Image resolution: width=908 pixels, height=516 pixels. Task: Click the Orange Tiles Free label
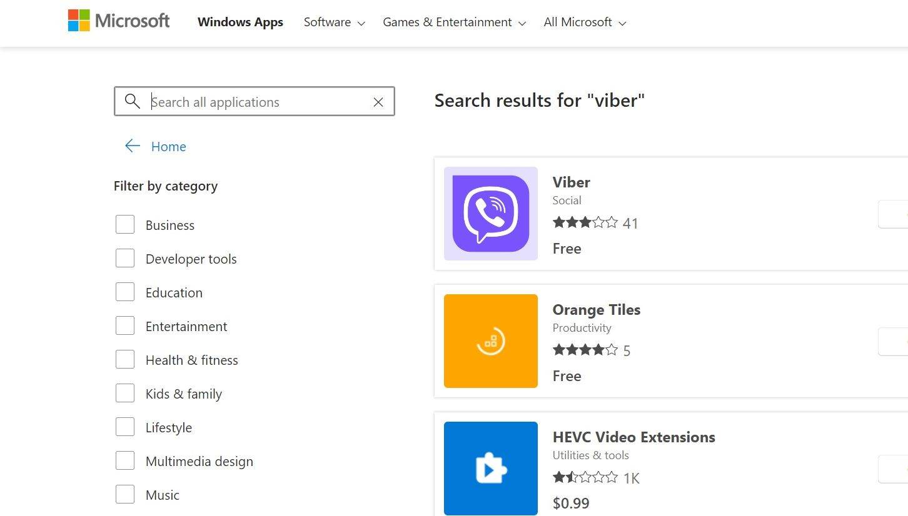click(x=567, y=375)
